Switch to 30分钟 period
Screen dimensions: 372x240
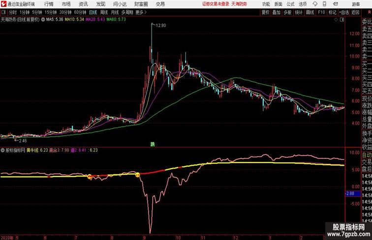click(65, 12)
